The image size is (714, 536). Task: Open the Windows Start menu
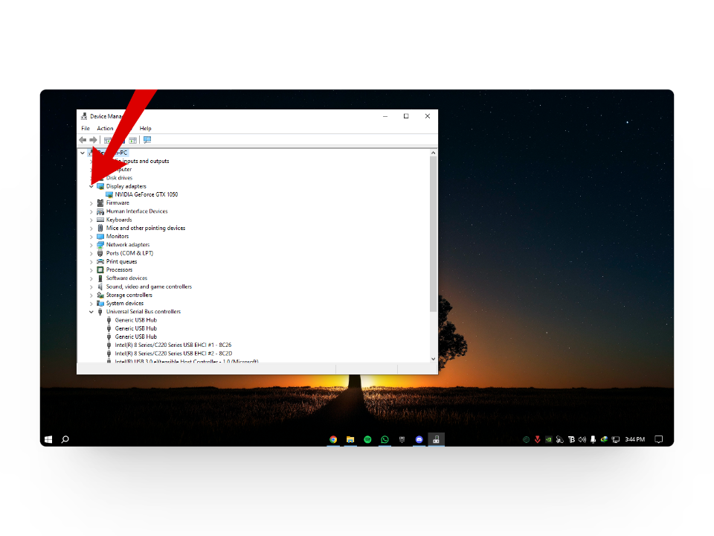(49, 439)
